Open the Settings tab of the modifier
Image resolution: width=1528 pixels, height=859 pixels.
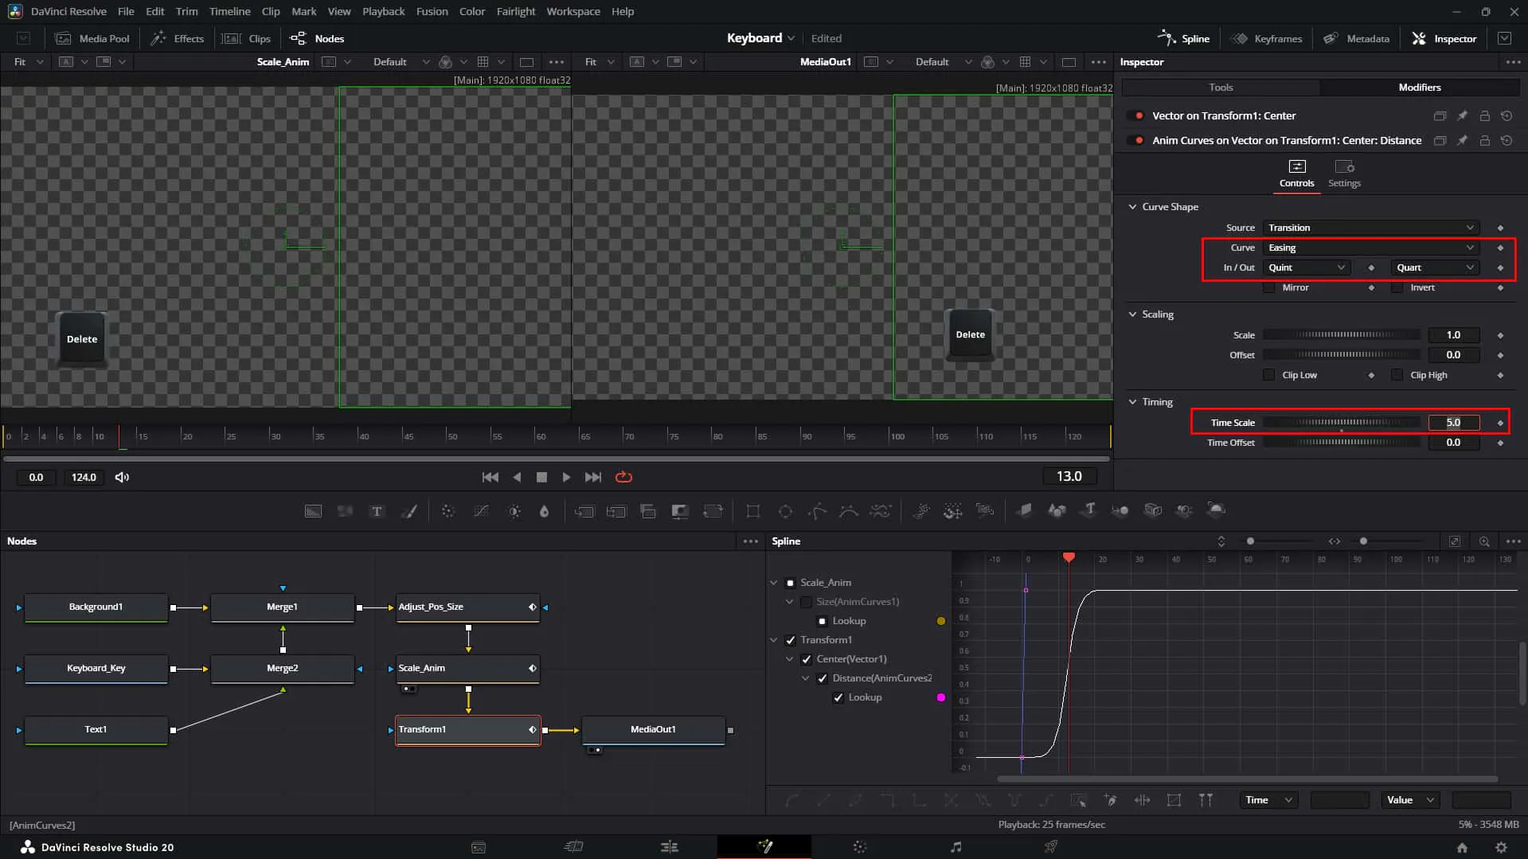1344,173
